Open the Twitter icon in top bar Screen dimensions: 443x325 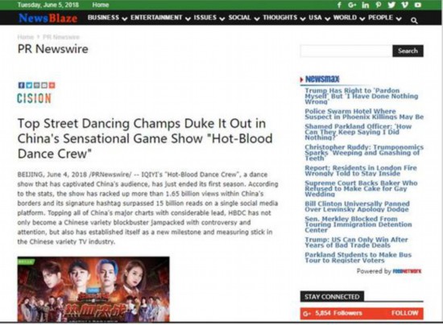pos(391,5)
